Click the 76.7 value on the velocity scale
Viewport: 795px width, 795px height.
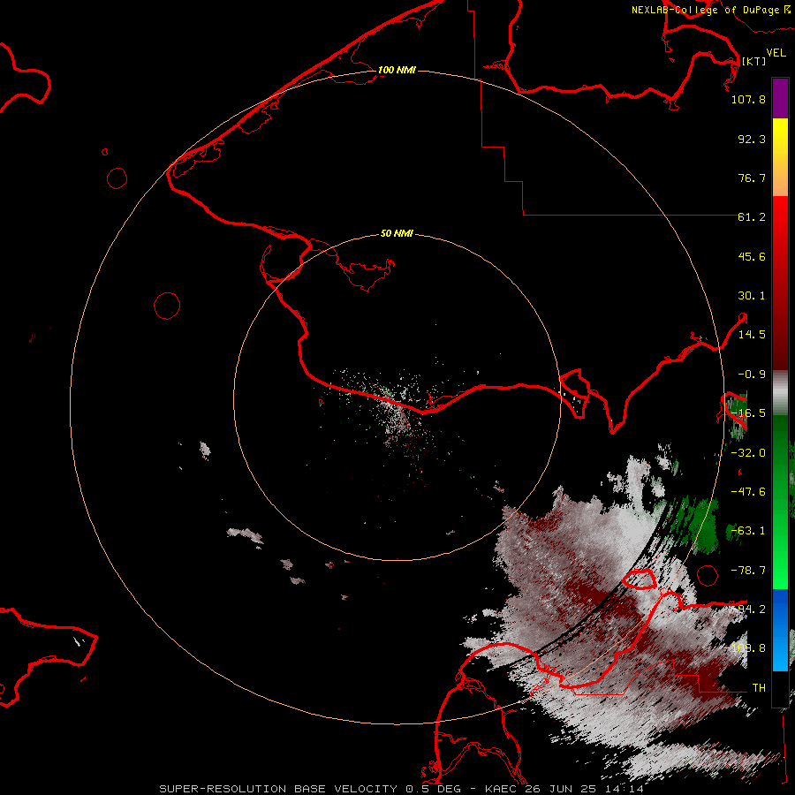point(752,178)
